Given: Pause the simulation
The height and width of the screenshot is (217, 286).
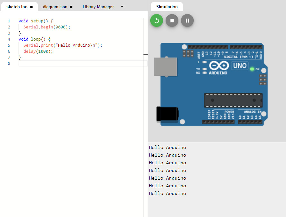Looking at the screenshot, I should [x=187, y=20].
